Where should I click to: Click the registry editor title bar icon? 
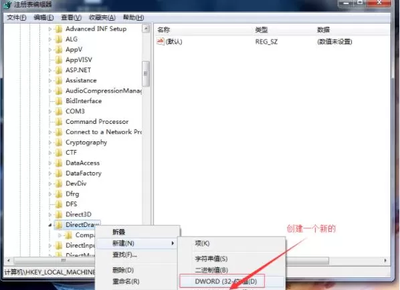click(x=8, y=4)
